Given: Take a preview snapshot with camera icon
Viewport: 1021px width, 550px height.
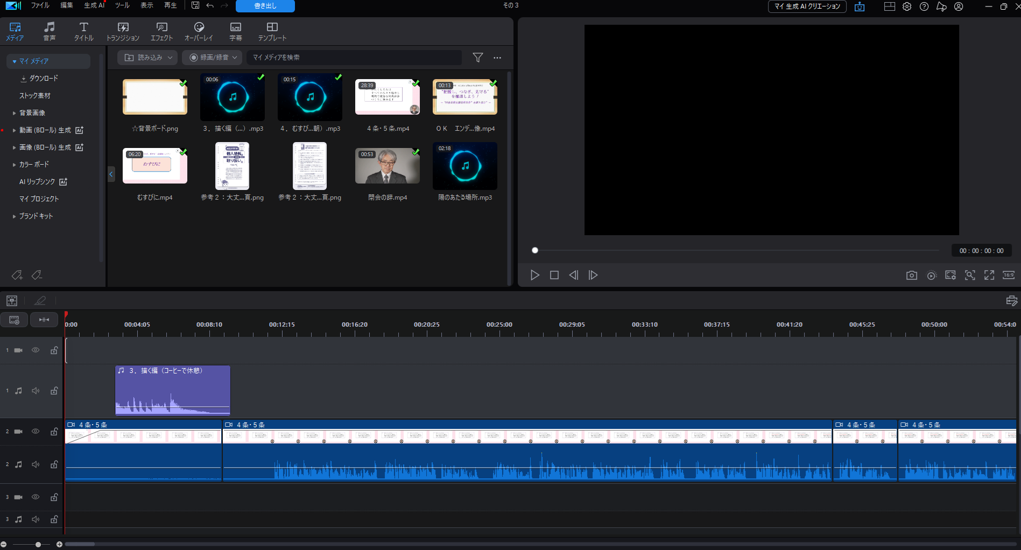Looking at the screenshot, I should click(911, 276).
